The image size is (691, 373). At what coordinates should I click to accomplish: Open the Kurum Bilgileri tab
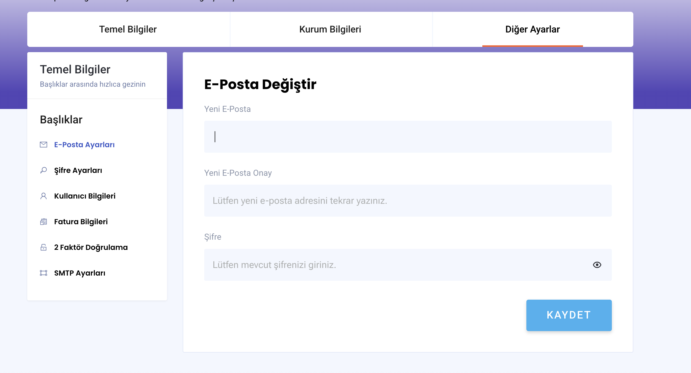tap(330, 29)
